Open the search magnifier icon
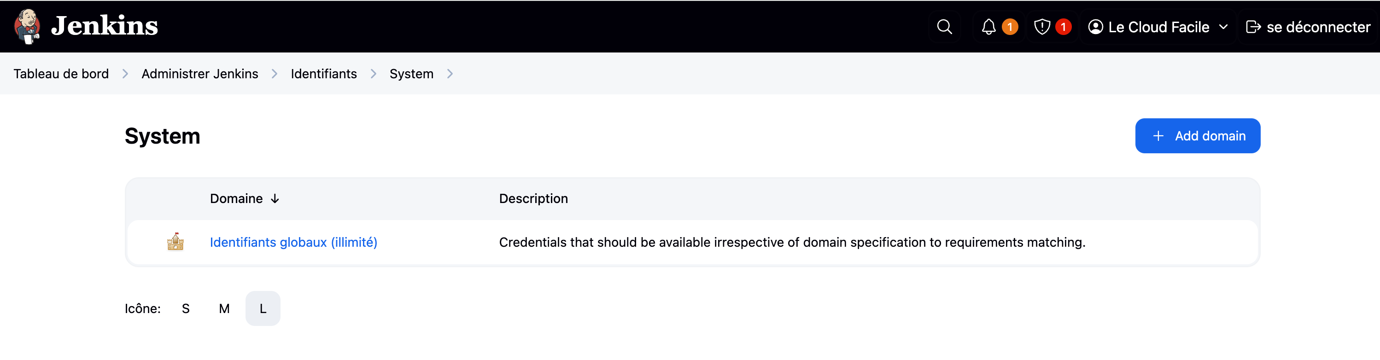 944,27
